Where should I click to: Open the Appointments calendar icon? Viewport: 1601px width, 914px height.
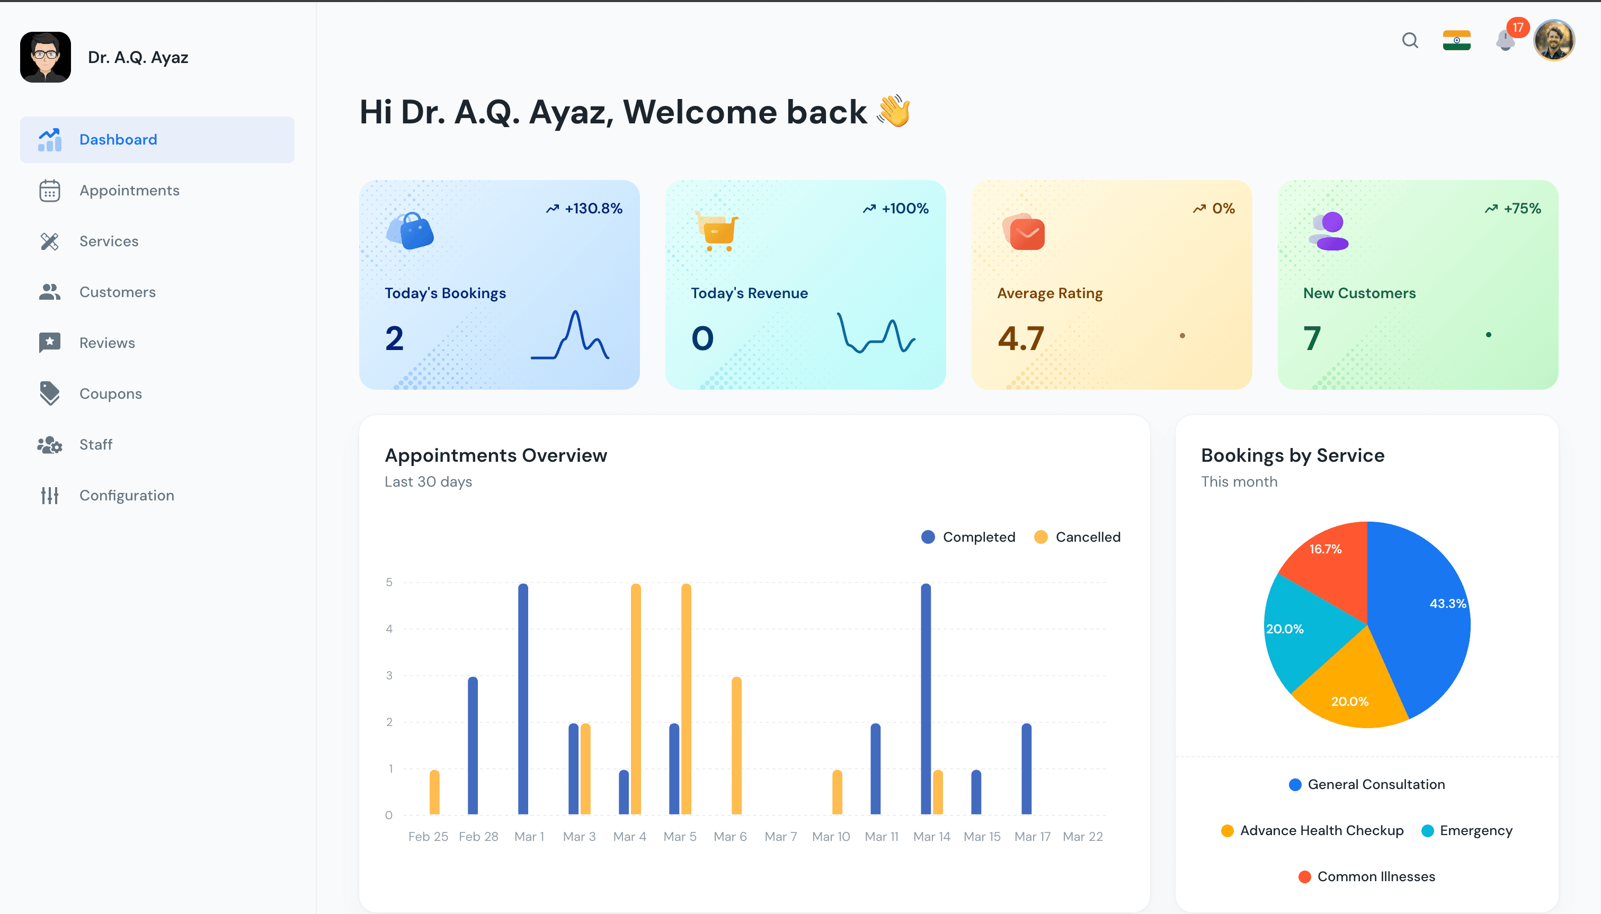(50, 190)
